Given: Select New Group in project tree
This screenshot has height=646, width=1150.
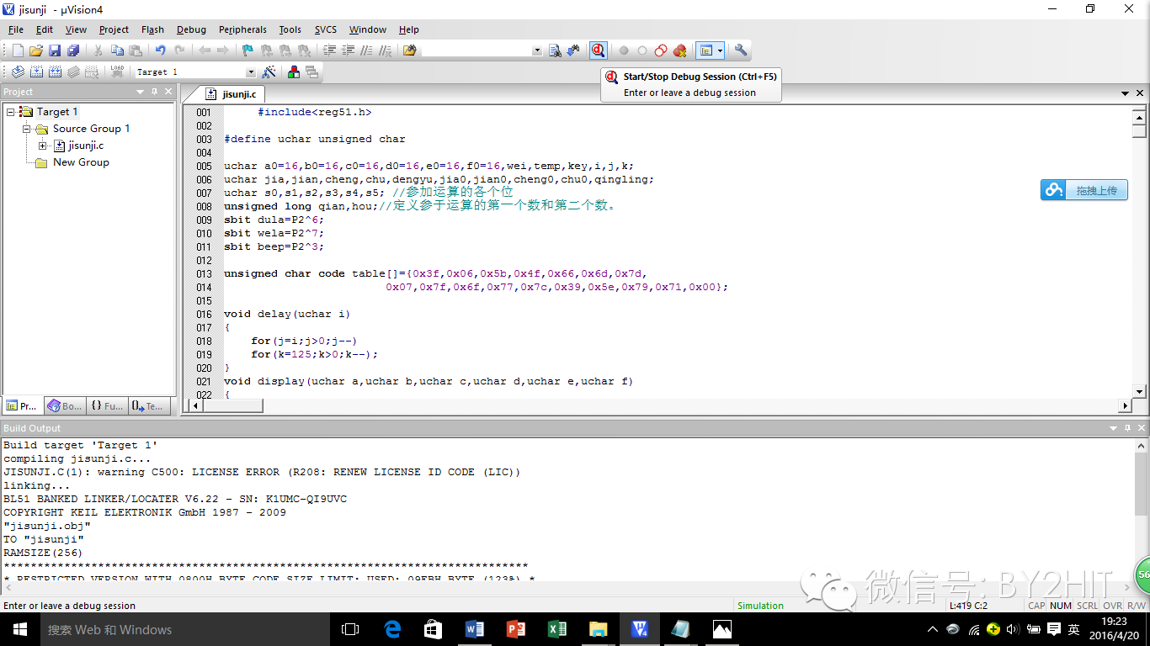Looking at the screenshot, I should [81, 162].
